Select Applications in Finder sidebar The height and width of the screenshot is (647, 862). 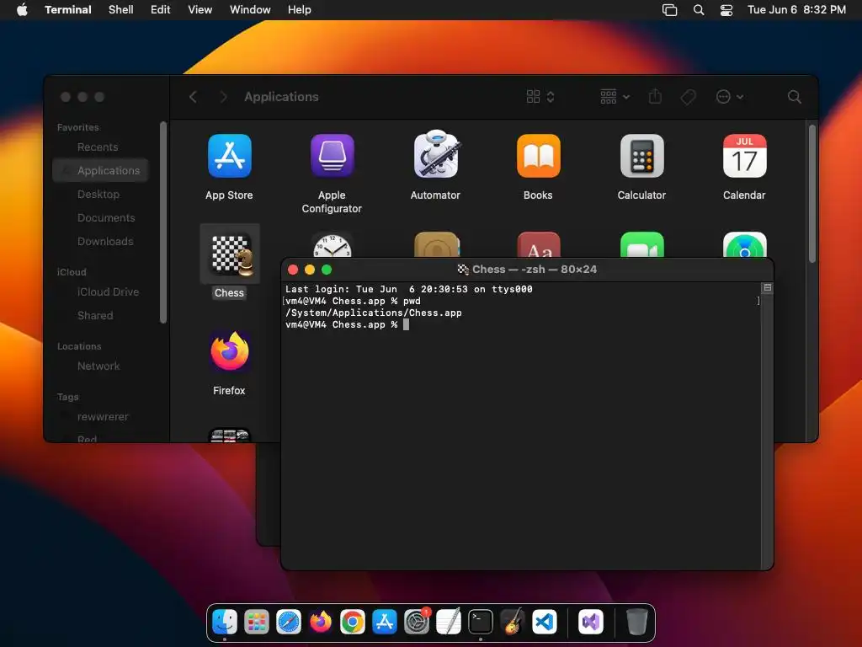point(101,170)
